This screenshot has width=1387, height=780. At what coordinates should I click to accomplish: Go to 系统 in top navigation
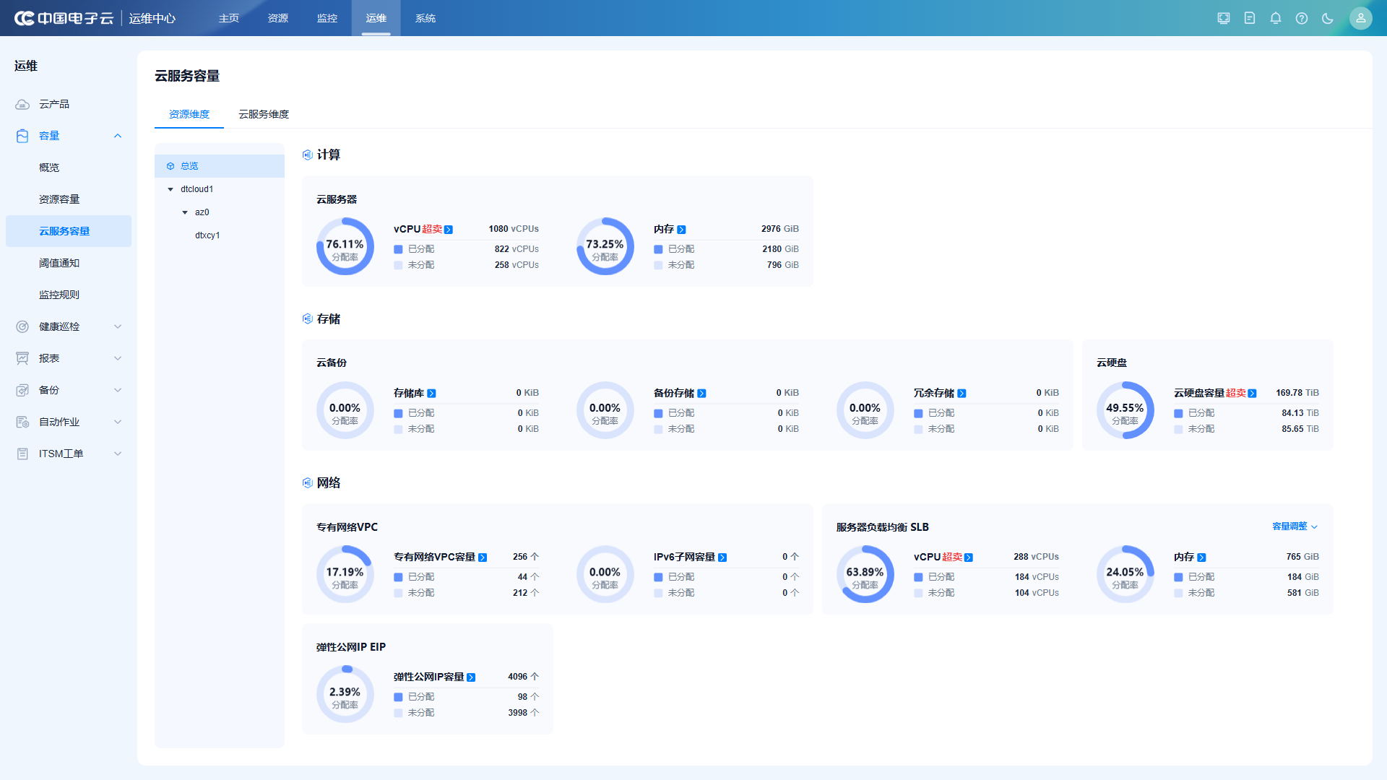(425, 18)
